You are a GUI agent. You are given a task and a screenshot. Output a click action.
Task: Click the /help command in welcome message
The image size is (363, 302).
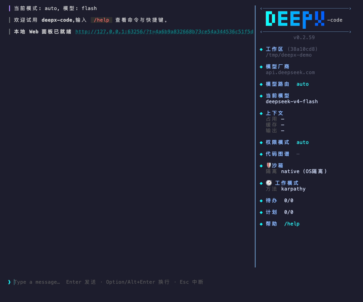click(x=101, y=20)
